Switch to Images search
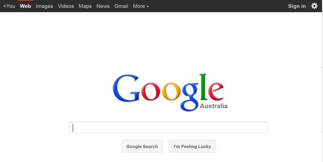 point(44,6)
